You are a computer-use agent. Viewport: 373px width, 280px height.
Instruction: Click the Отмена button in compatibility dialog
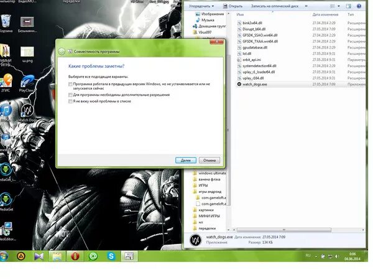click(x=210, y=161)
